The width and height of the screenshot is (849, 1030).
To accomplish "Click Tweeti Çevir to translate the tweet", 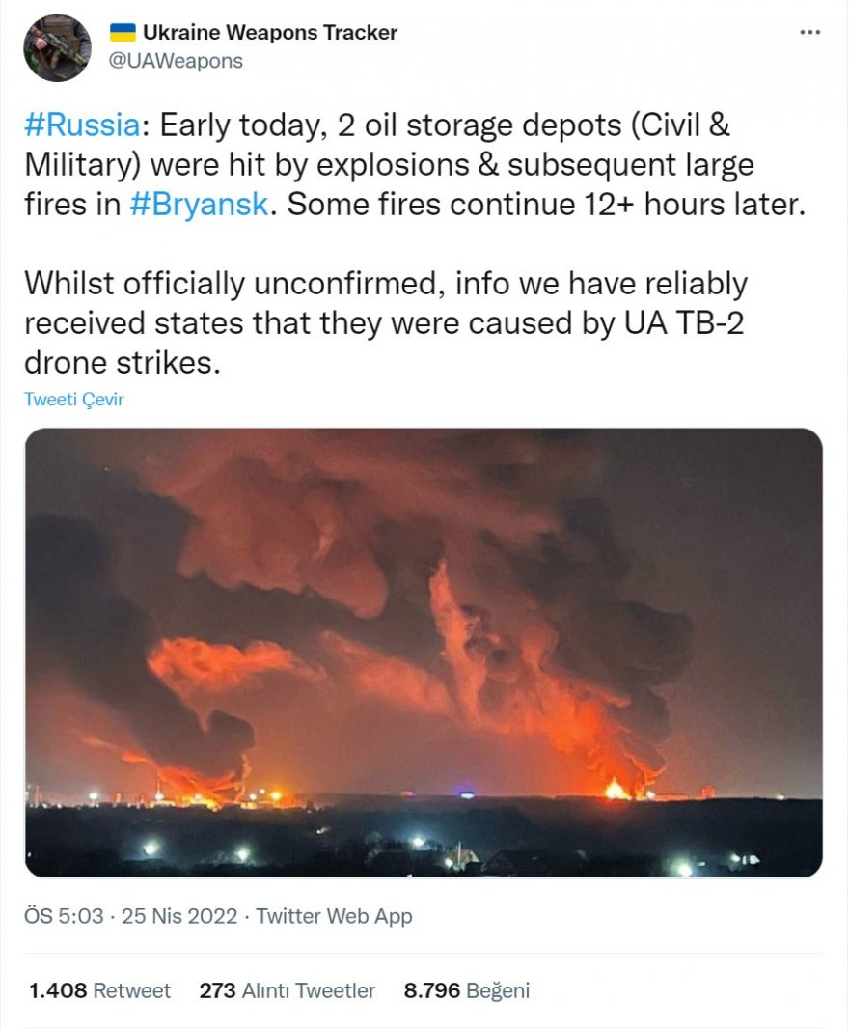I will 74,399.
